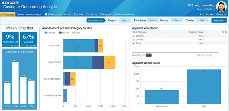Click the table horizontal scrollbar

tap(175, 52)
